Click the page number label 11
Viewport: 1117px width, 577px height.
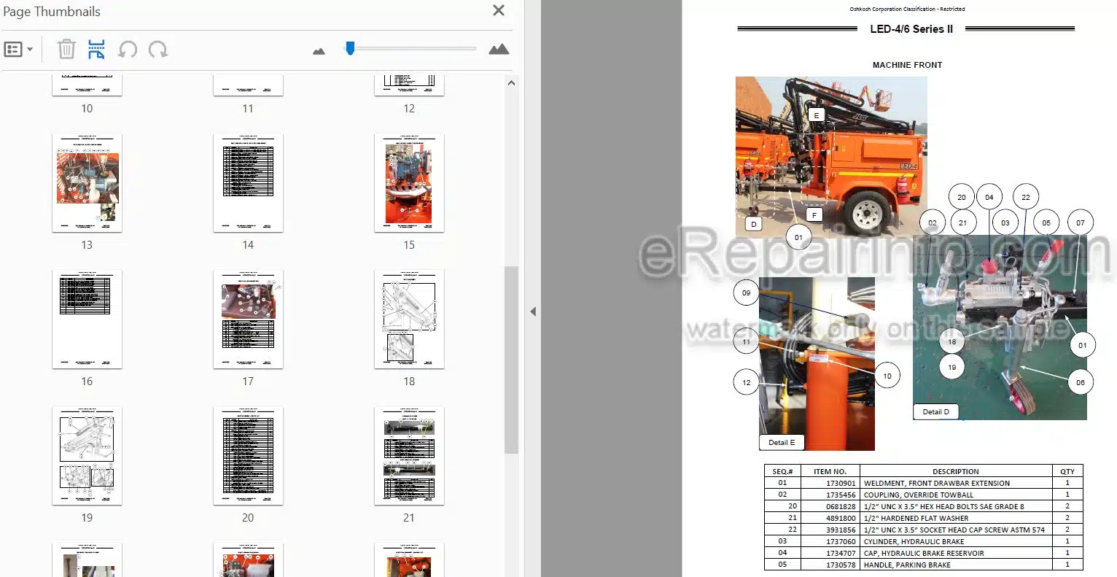point(248,109)
